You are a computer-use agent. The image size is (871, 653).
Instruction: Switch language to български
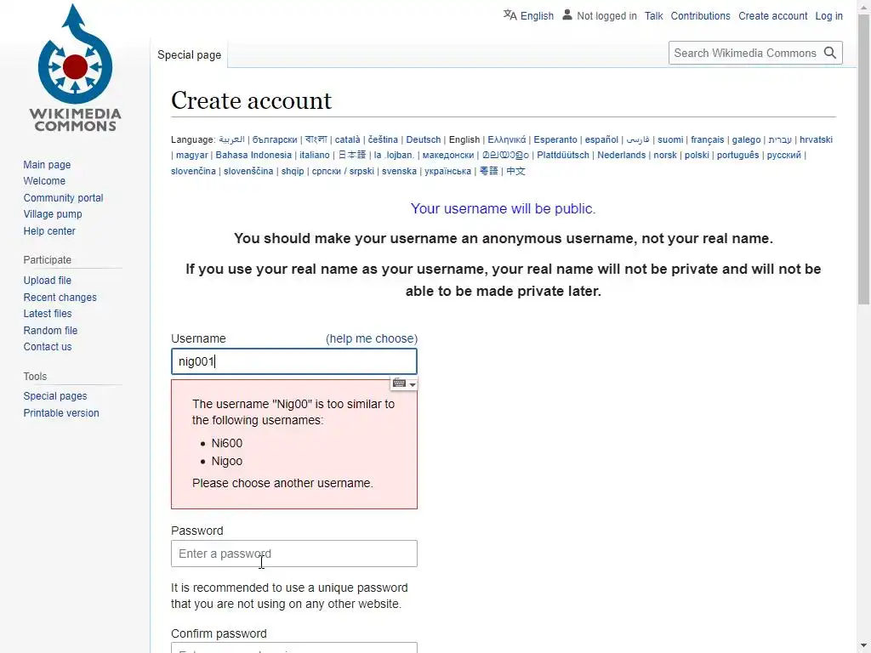[275, 139]
